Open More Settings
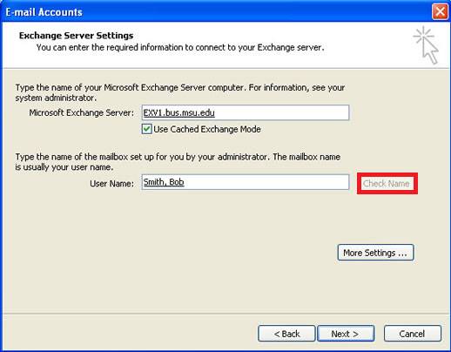The width and height of the screenshot is (451, 352). pyautogui.click(x=375, y=253)
